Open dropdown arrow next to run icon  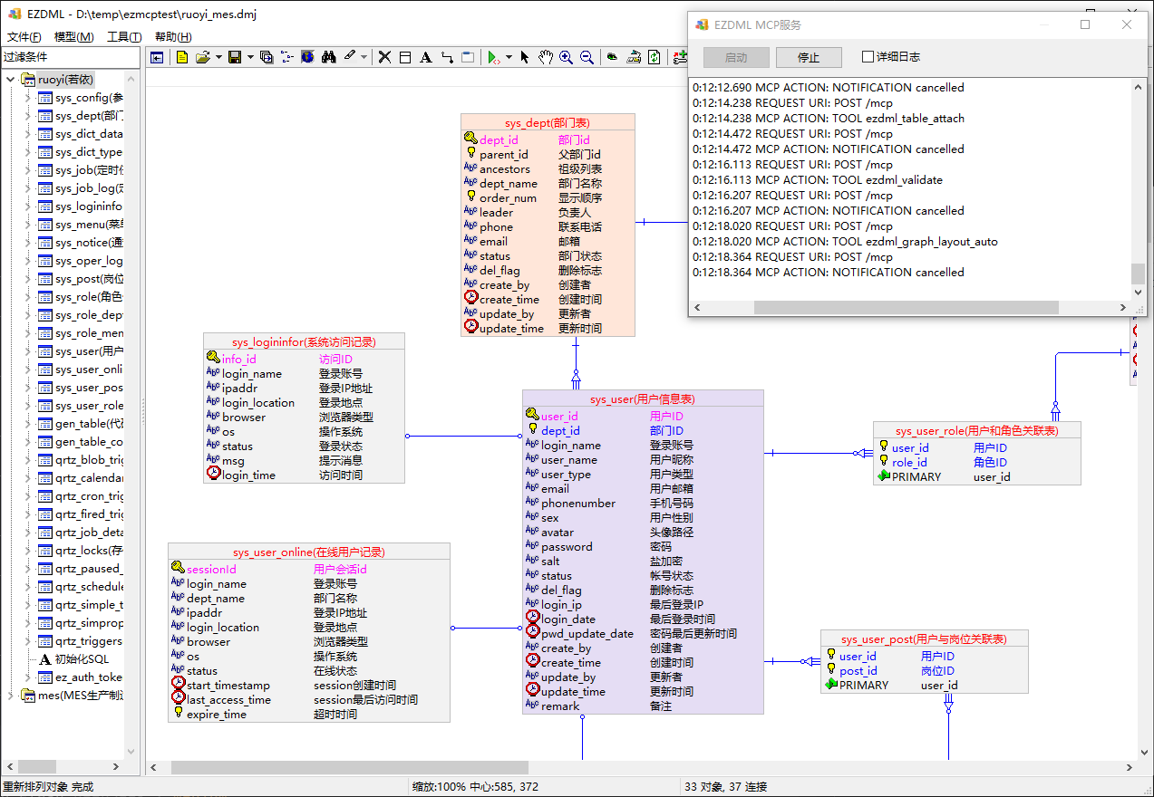point(509,57)
